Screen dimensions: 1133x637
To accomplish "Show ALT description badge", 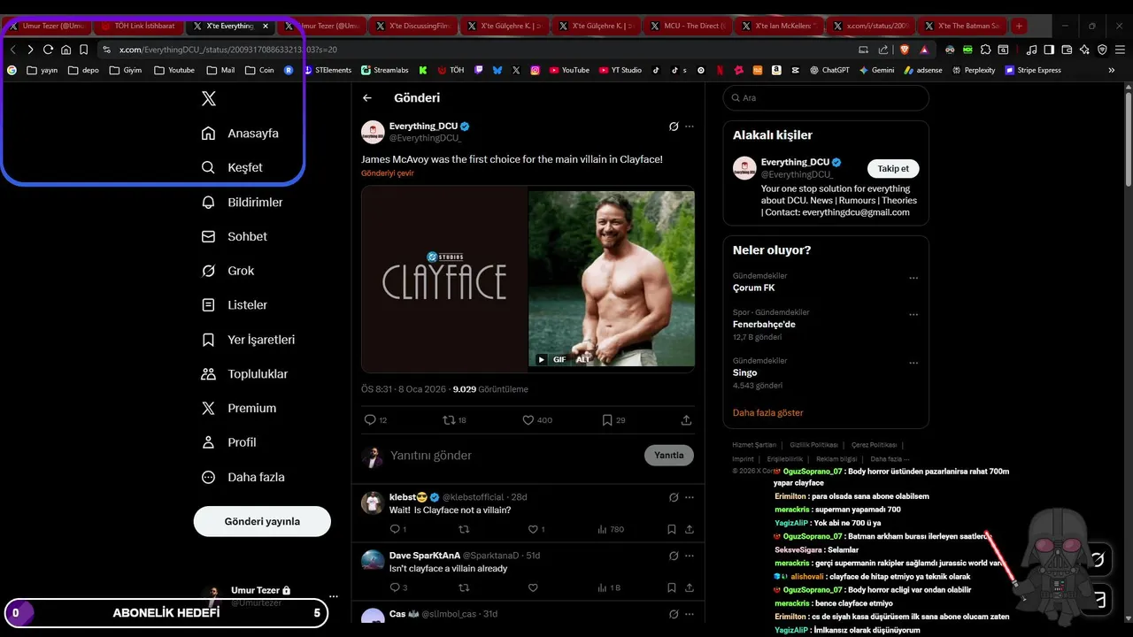I will tap(582, 359).
